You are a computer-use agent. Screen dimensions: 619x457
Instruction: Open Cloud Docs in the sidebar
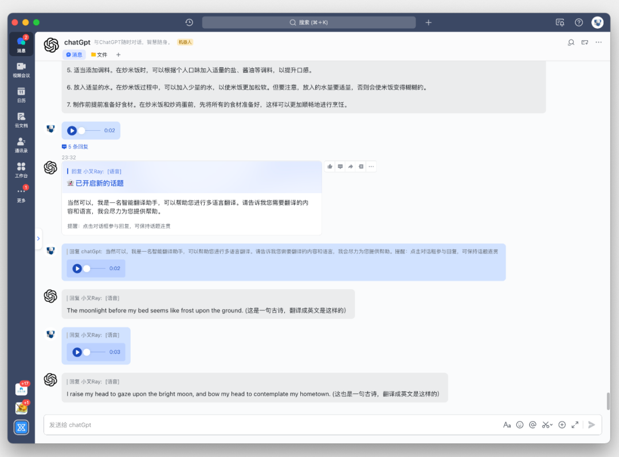click(21, 120)
